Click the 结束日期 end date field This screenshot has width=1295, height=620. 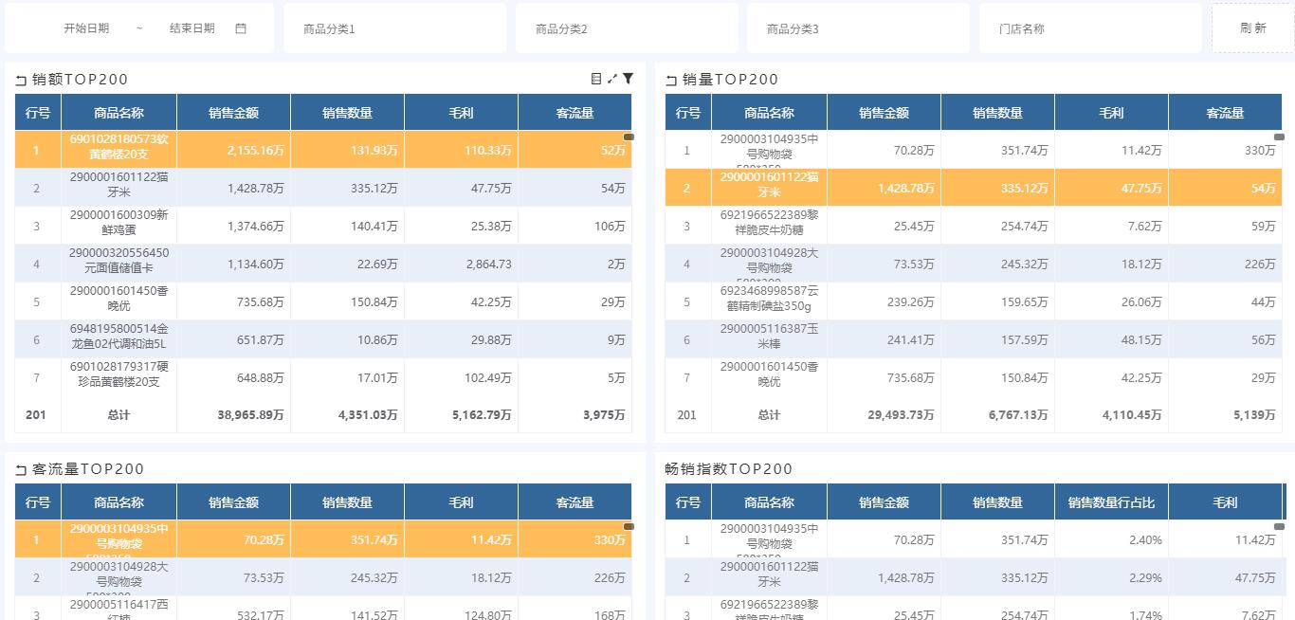[192, 28]
